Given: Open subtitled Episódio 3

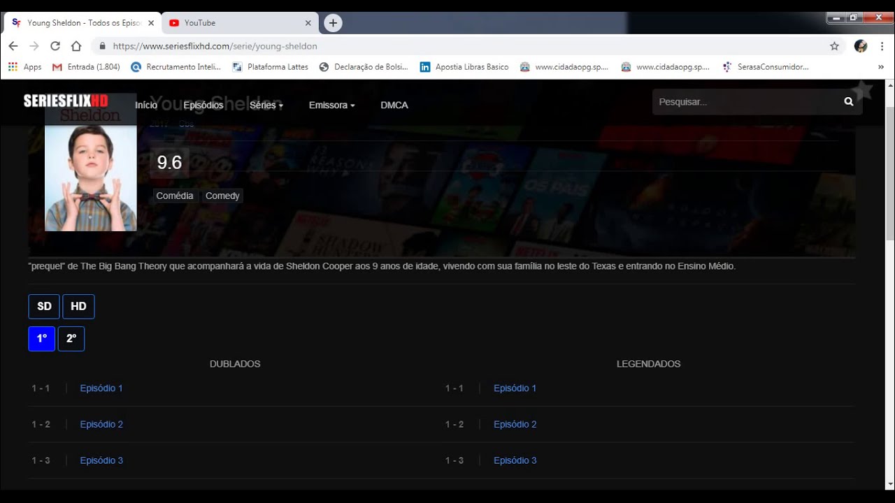Looking at the screenshot, I should pos(515,461).
